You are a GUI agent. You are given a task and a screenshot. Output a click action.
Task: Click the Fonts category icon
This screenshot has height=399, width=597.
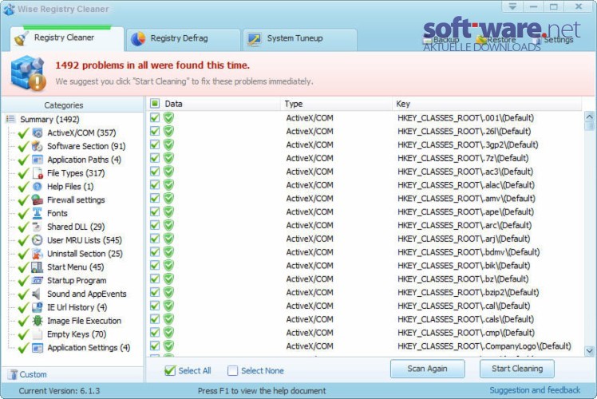tap(38, 213)
